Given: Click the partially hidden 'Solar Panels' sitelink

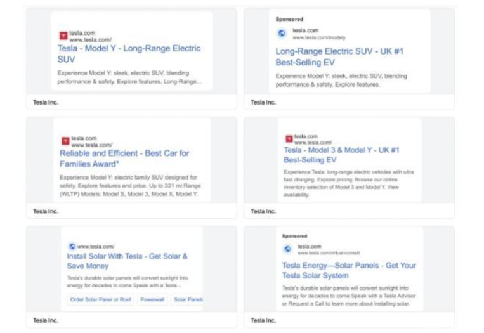Looking at the screenshot, I should [x=188, y=299].
